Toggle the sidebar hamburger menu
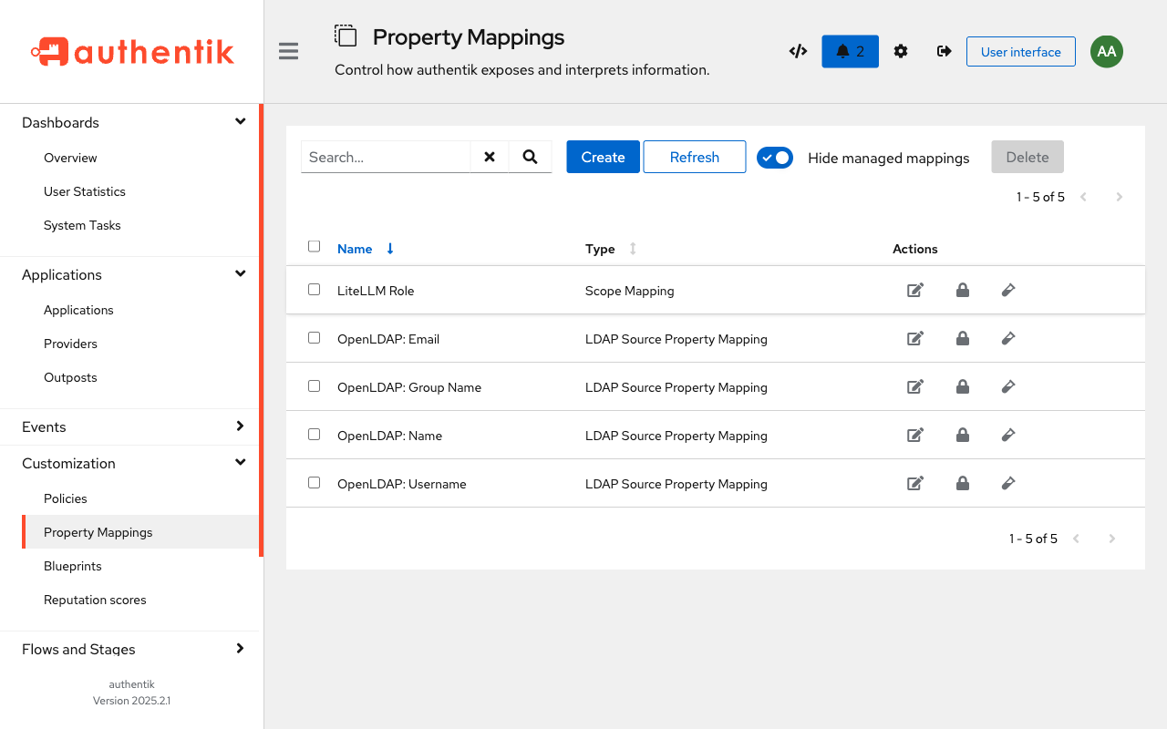The width and height of the screenshot is (1167, 729). (289, 51)
